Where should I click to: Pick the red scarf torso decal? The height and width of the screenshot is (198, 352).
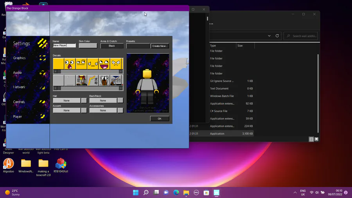81,80
